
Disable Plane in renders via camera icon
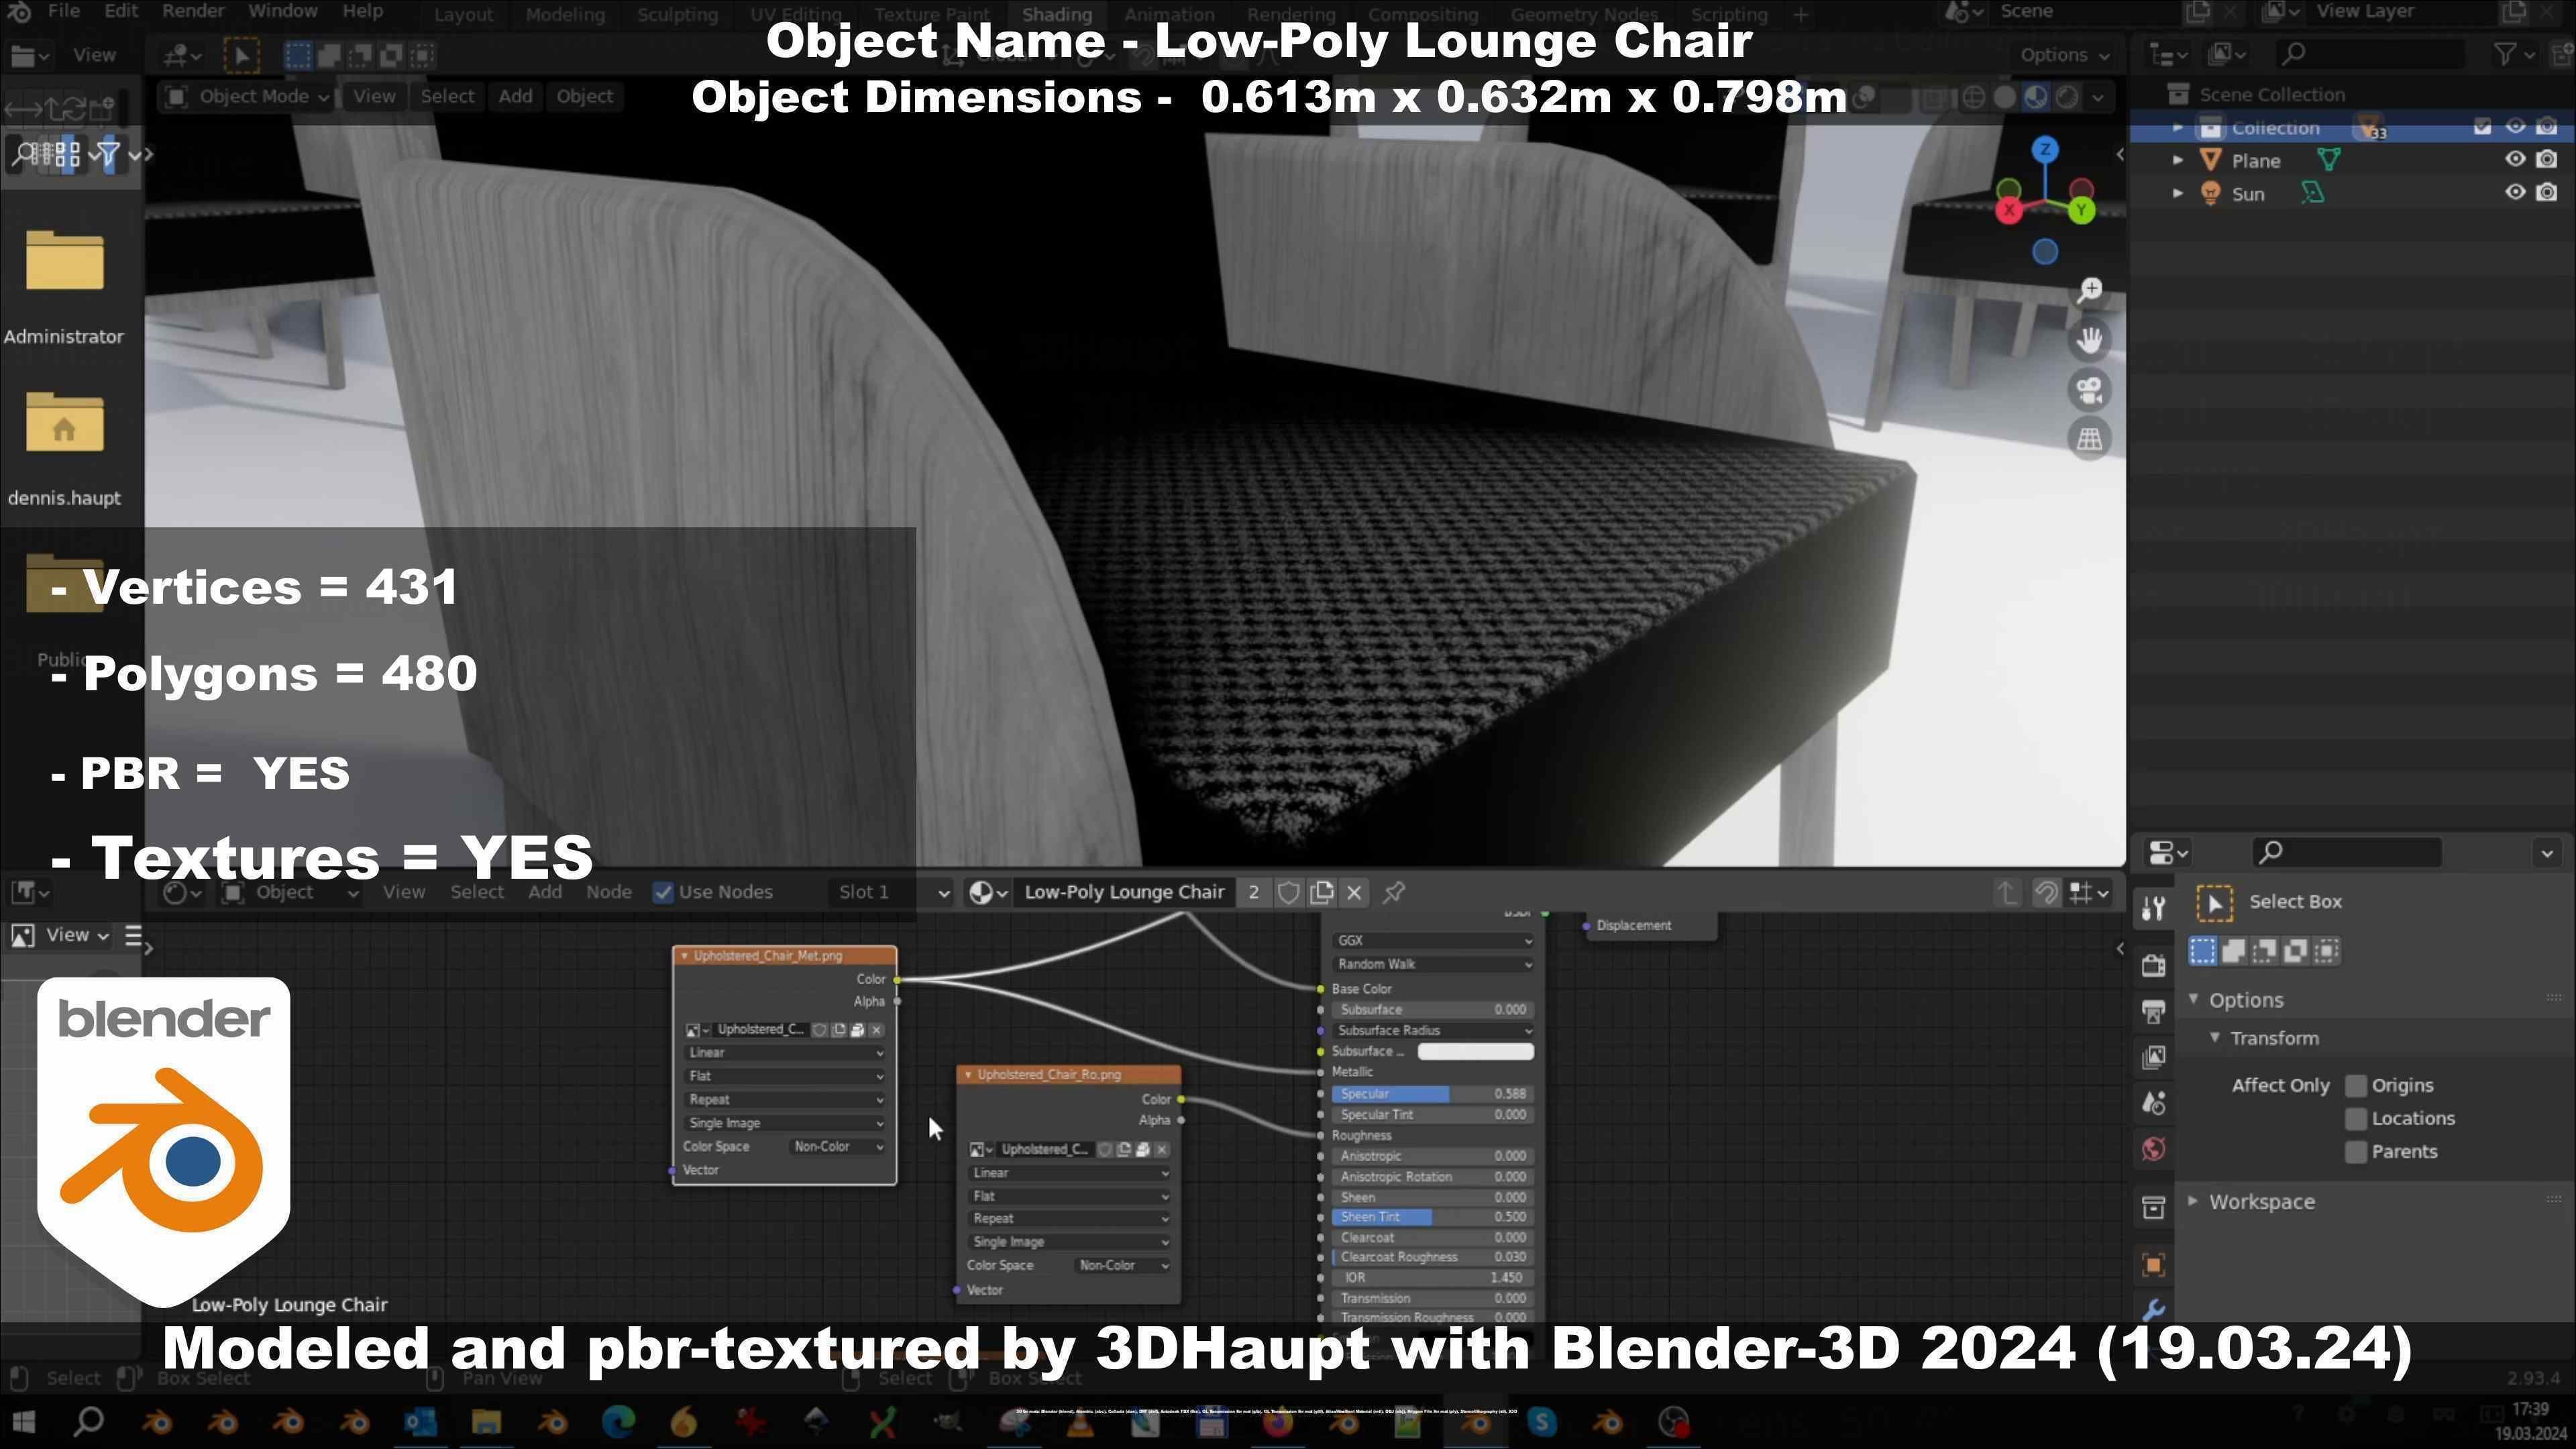pyautogui.click(x=2547, y=160)
